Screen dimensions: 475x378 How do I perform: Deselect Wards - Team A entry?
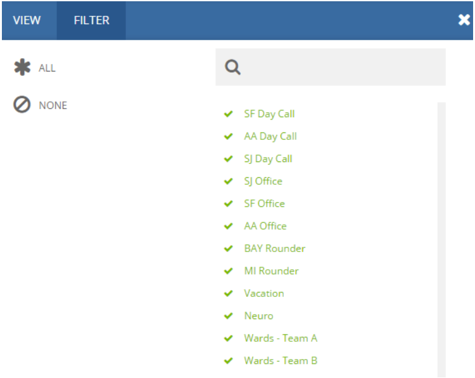pos(281,338)
